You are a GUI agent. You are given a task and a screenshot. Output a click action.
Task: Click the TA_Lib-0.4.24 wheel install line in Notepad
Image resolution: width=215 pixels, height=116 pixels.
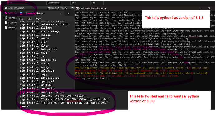pyautogui.click(x=64, y=103)
